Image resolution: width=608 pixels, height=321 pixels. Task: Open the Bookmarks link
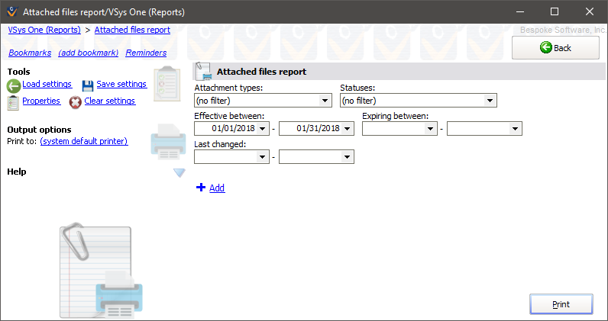pos(29,53)
